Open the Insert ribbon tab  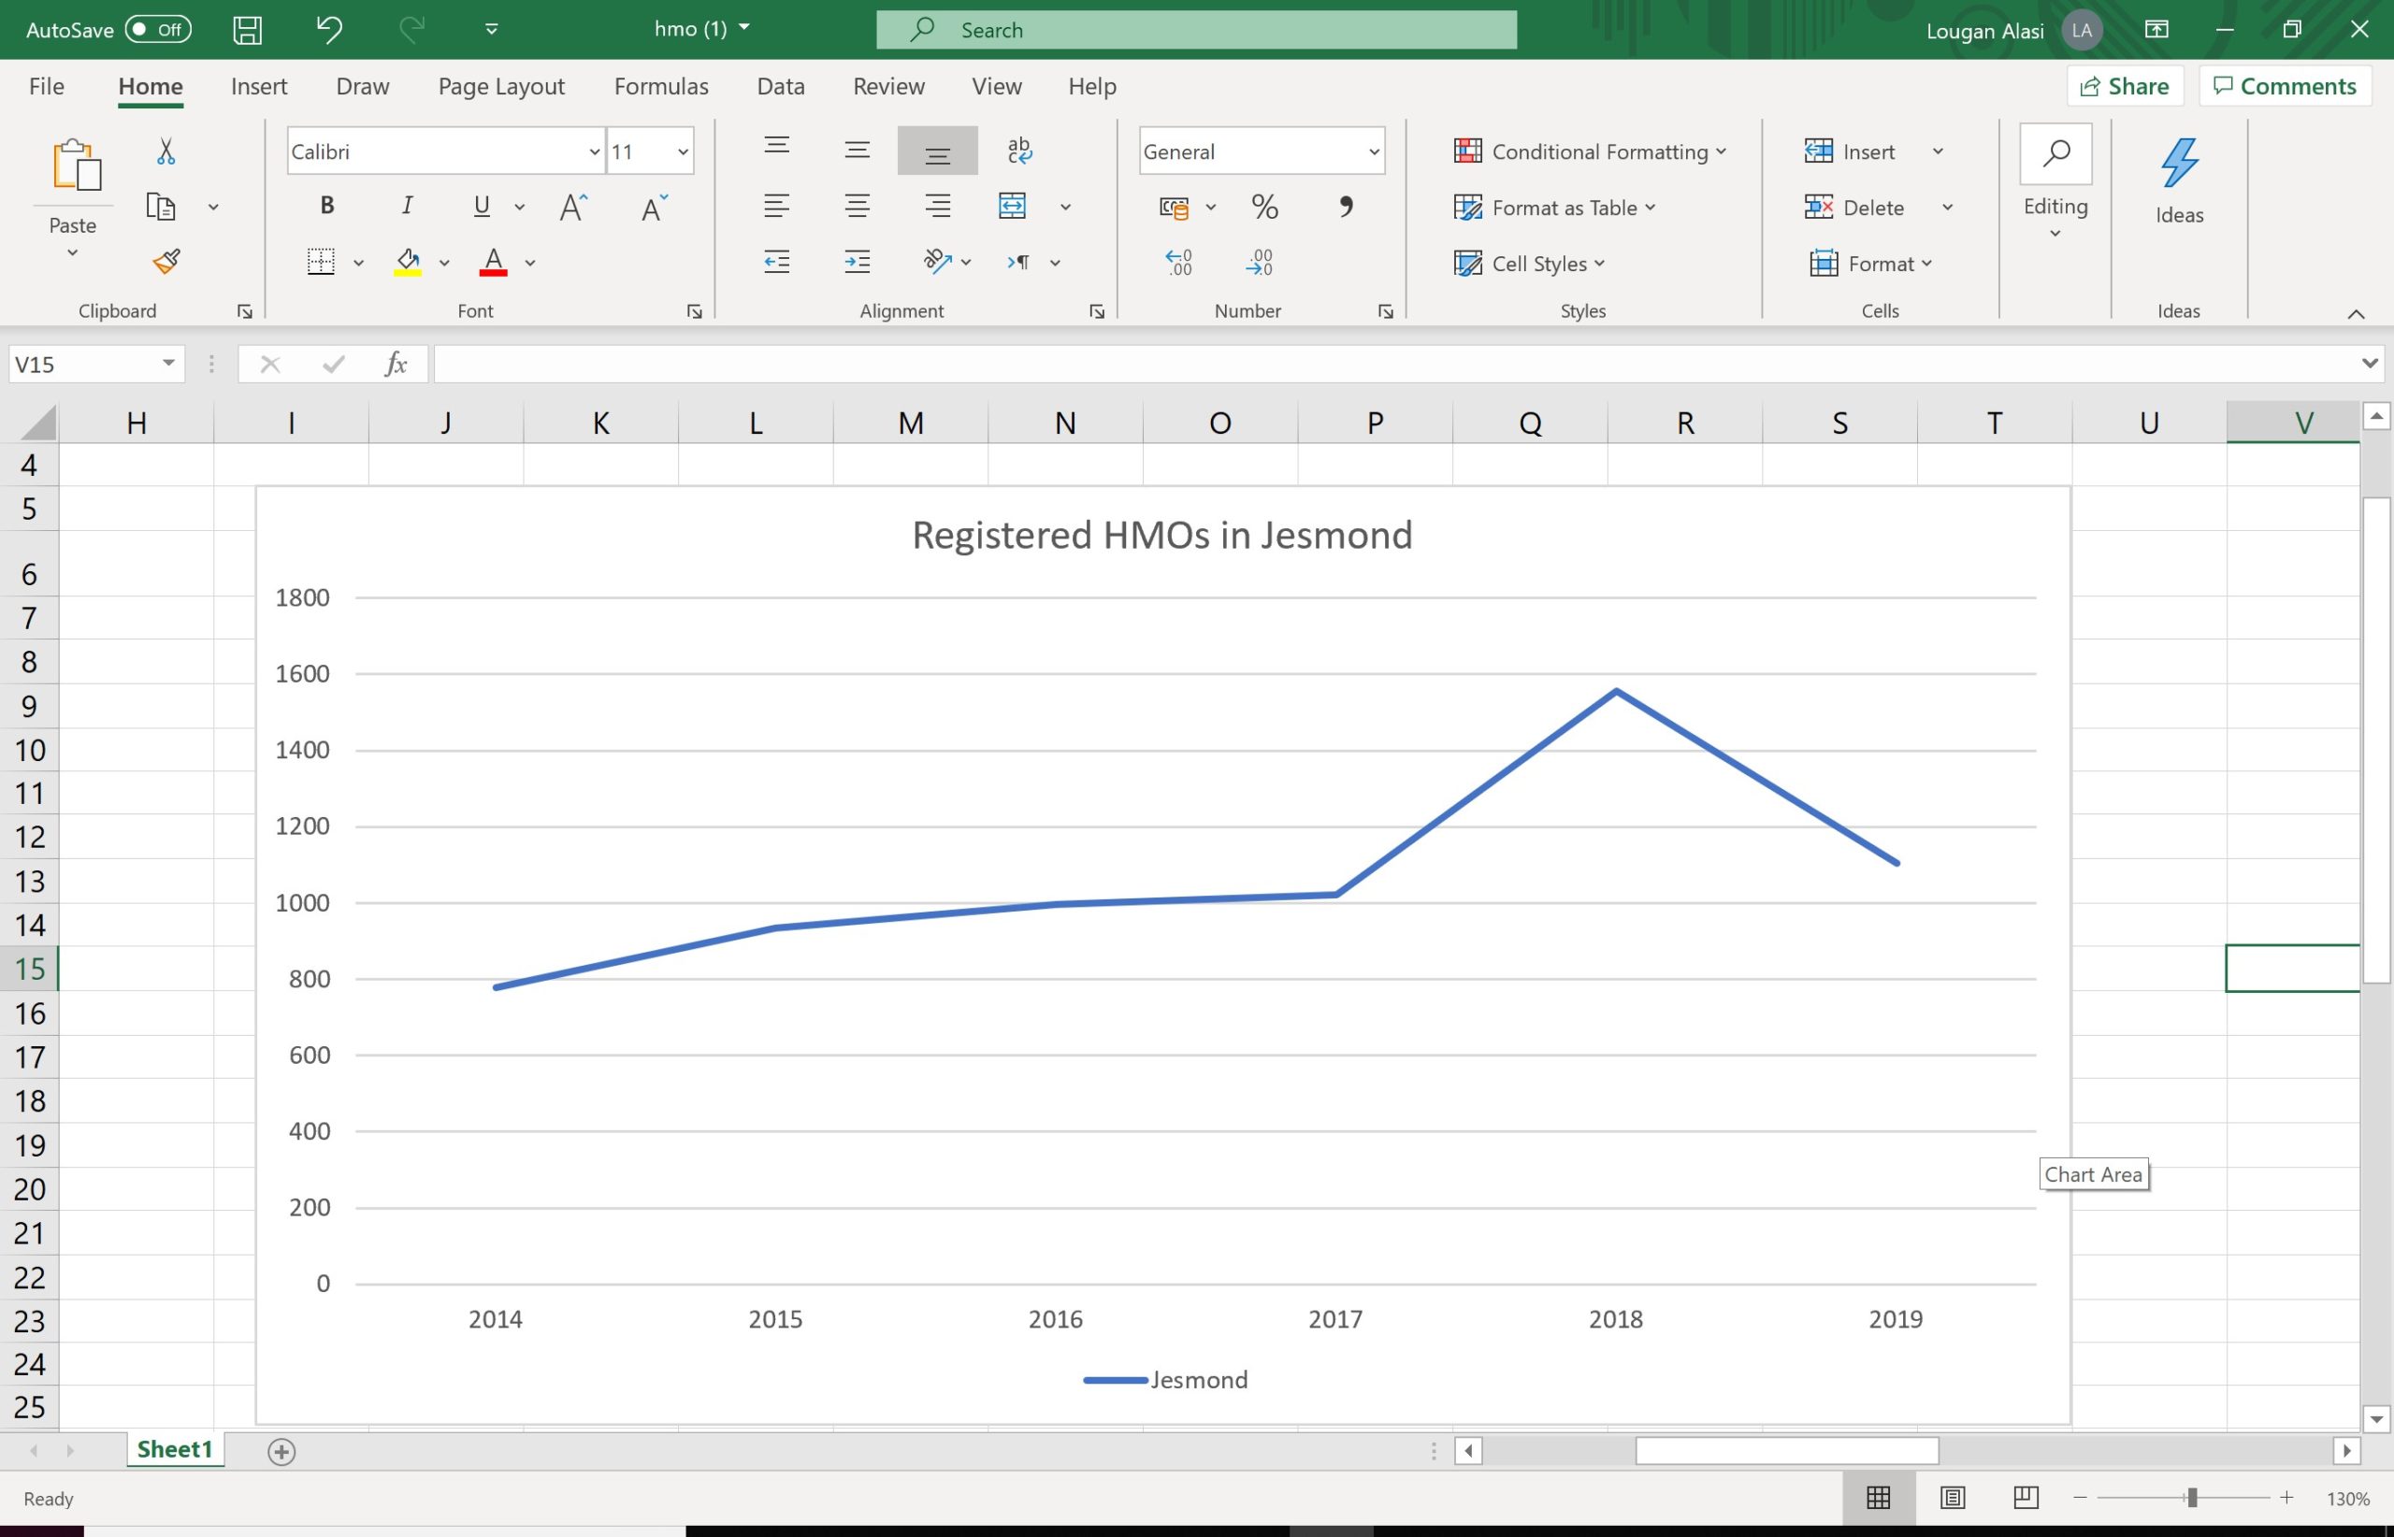[x=258, y=87]
